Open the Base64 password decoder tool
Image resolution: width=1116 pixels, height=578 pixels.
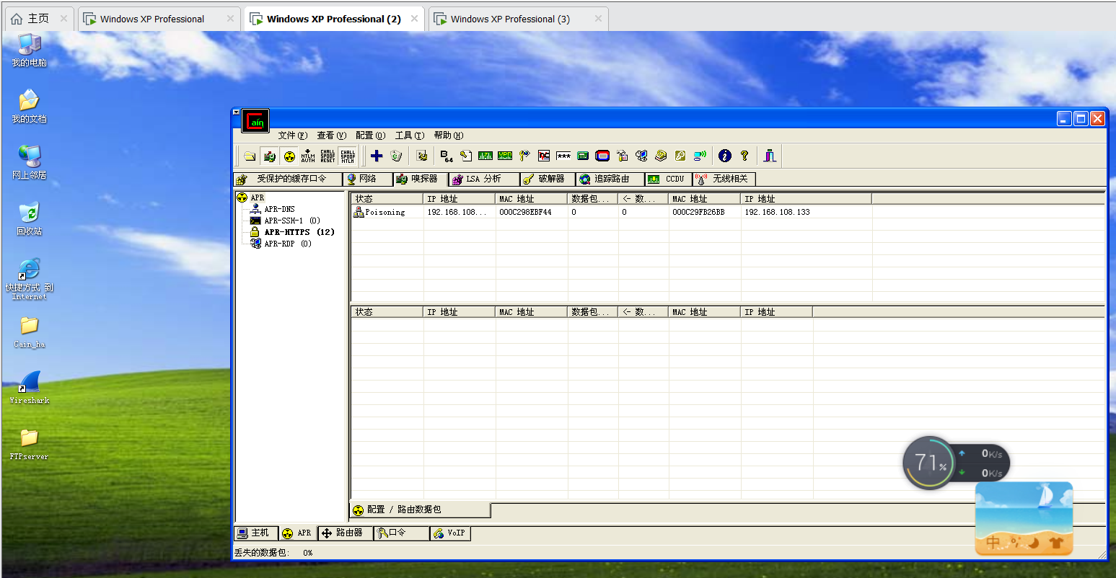[447, 156]
